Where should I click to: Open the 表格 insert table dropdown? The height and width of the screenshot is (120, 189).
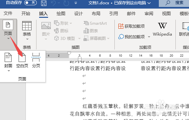[x=27, y=31]
